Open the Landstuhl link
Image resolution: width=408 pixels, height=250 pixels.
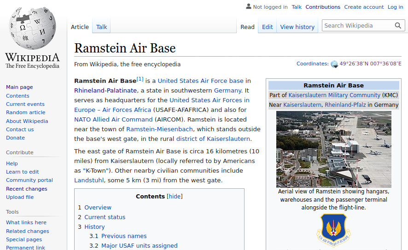pos(89,180)
